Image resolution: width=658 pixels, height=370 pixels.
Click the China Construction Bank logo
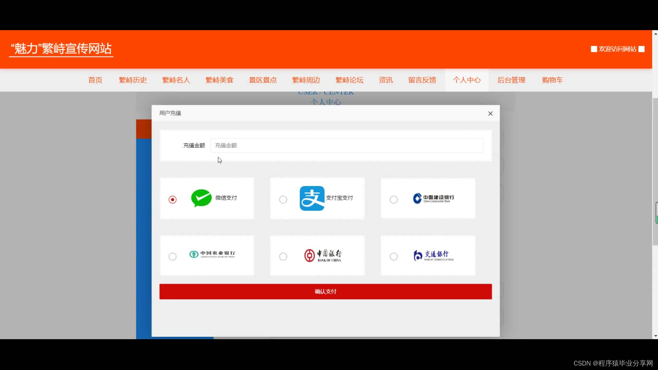tap(434, 198)
